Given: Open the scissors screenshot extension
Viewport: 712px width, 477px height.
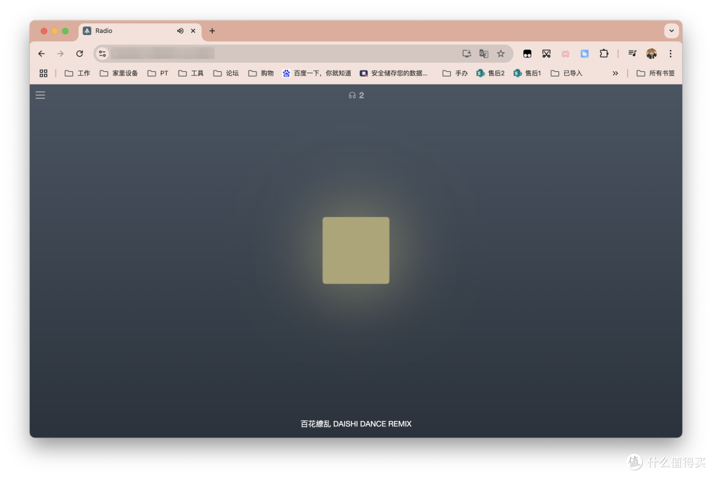Looking at the screenshot, I should click(547, 53).
